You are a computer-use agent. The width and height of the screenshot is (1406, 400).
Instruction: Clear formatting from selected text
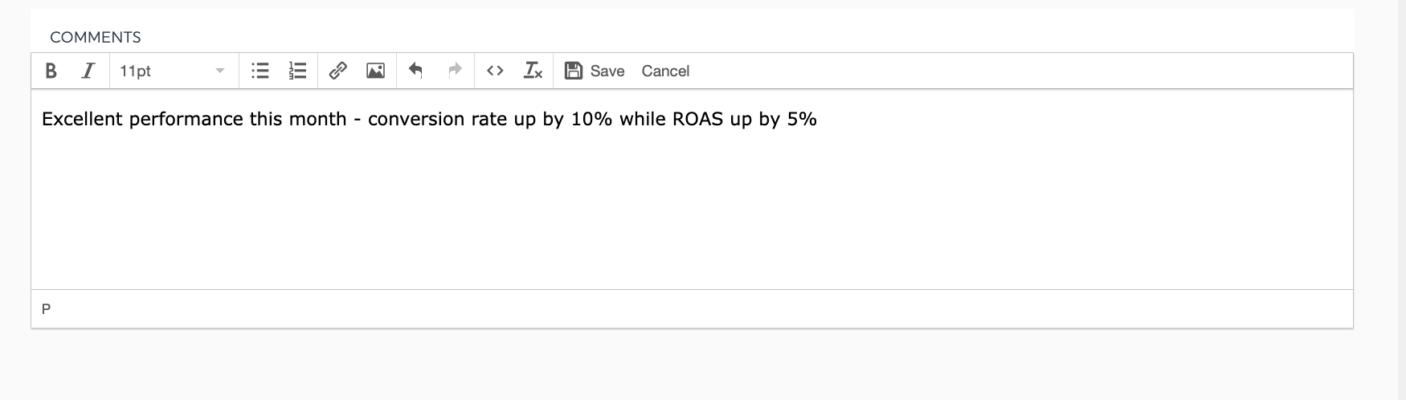[533, 71]
